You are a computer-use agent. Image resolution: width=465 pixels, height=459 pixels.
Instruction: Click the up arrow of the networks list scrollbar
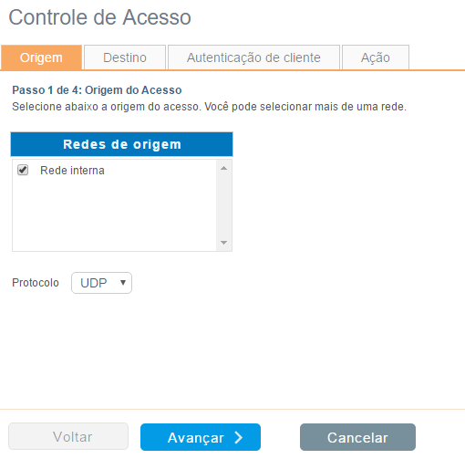click(224, 168)
